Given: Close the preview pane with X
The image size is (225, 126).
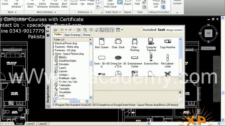Looking at the screenshot, I should [x=180, y=79].
